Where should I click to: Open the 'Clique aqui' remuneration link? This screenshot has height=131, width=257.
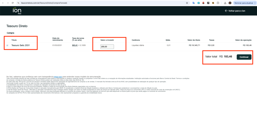(58, 77)
